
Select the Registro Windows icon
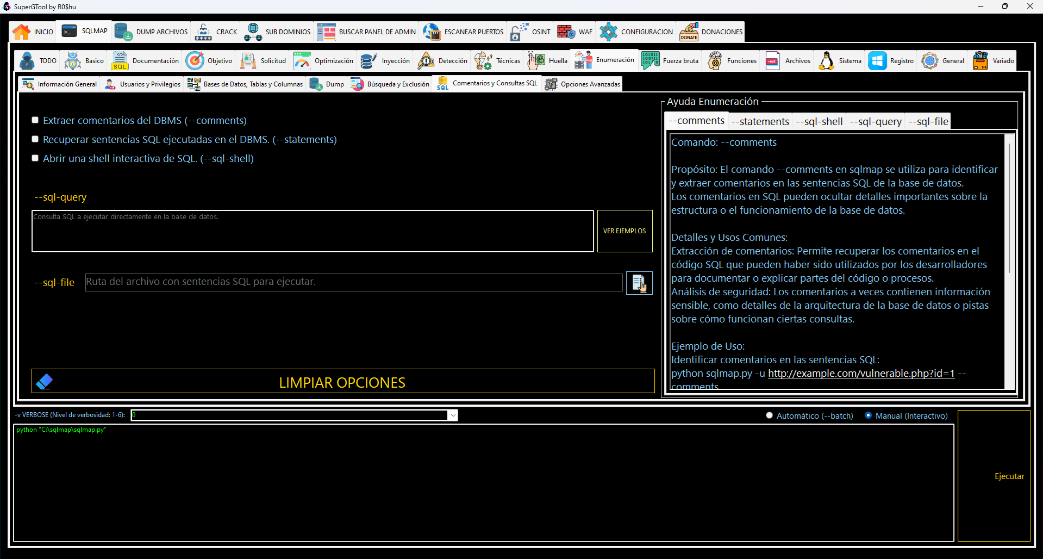point(877,60)
